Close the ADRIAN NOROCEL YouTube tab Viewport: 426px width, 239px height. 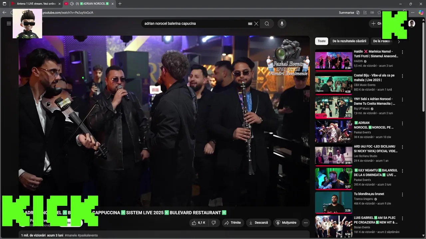112,4
